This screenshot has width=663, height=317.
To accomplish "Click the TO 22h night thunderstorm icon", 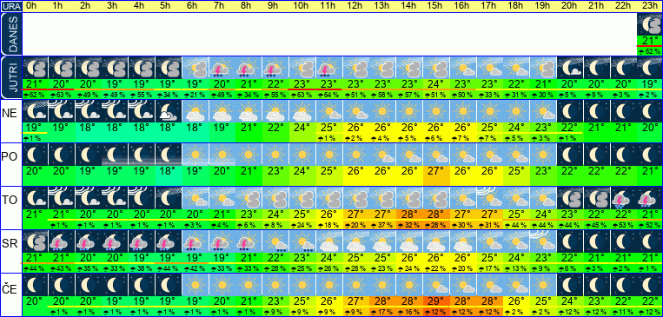I will coord(623,198).
